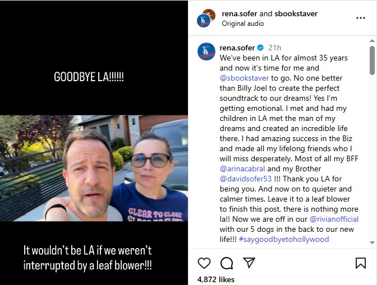Image resolution: width=377 pixels, height=285 pixels.
Task: Click the verified badge next to rena.sofer
Action: tap(260, 48)
